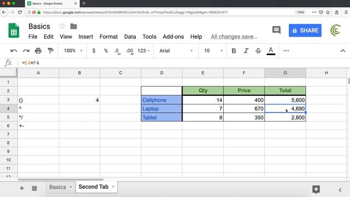Screen dimensions: 350x197
Task: Click the account avatar icon
Action: [x=335, y=30]
